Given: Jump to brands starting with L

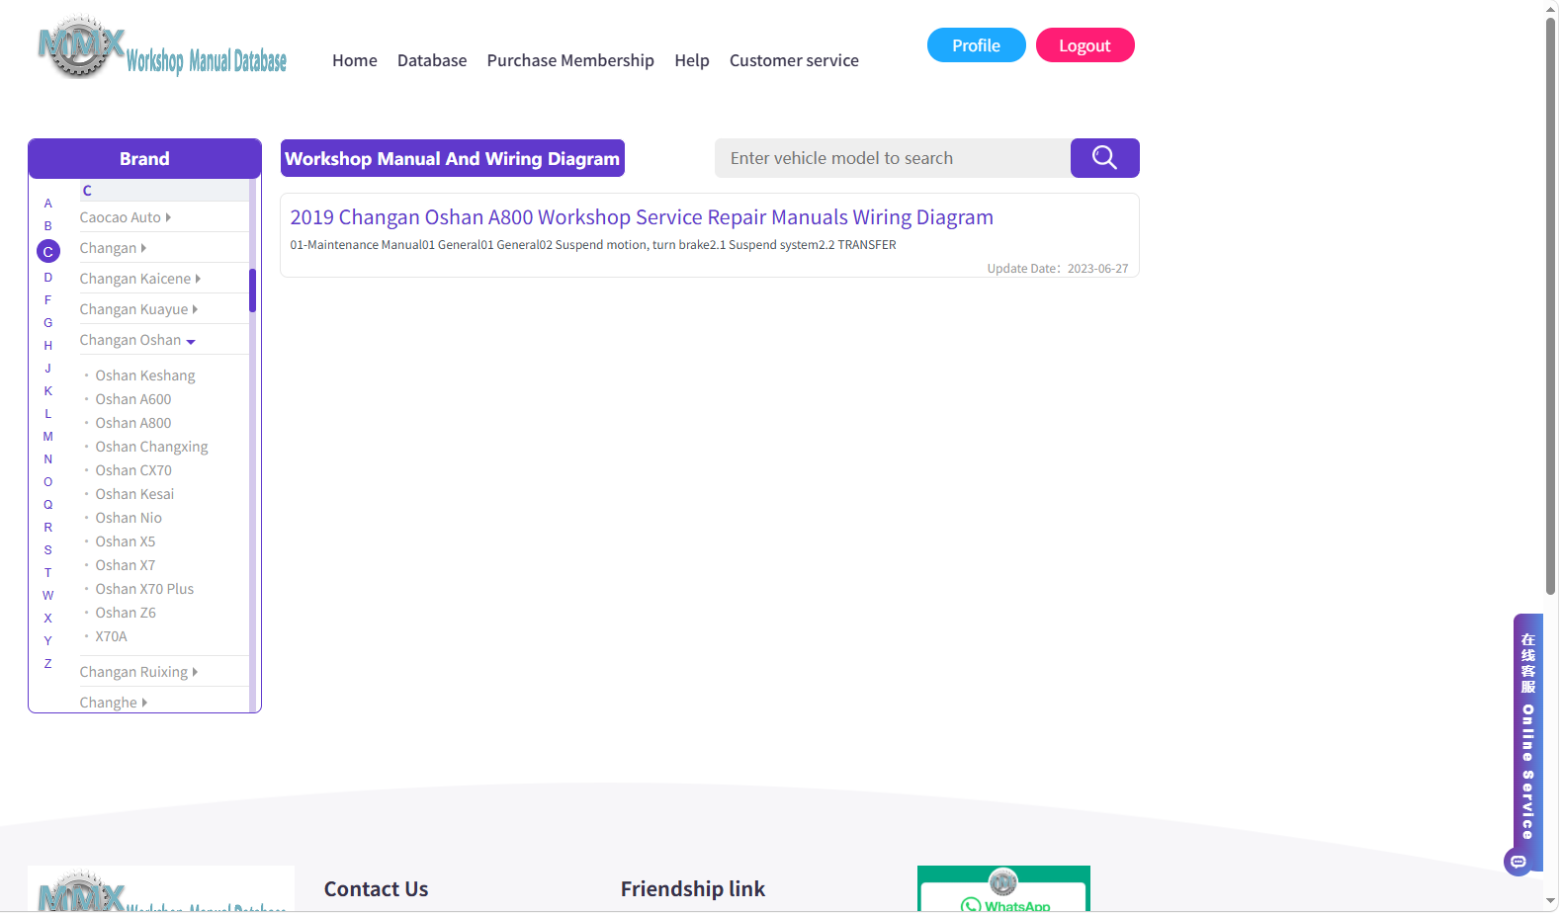Looking at the screenshot, I should click(x=47, y=414).
